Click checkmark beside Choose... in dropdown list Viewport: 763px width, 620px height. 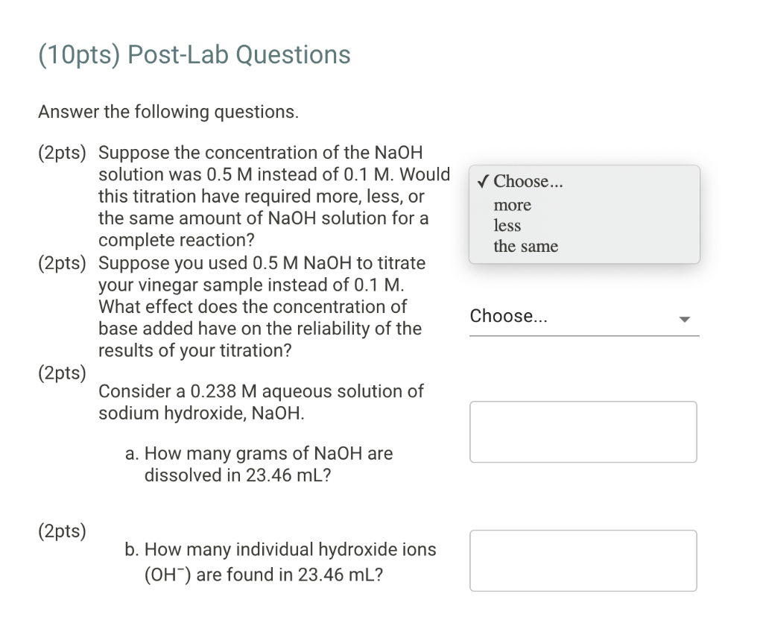coord(484,181)
